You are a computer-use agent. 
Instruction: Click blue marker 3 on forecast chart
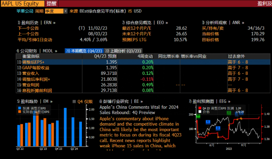tap(218, 128)
